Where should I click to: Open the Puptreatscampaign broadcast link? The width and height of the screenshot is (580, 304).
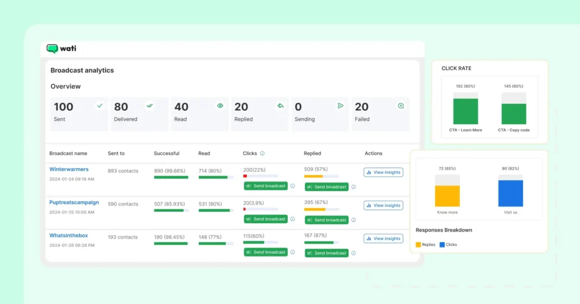(74, 202)
